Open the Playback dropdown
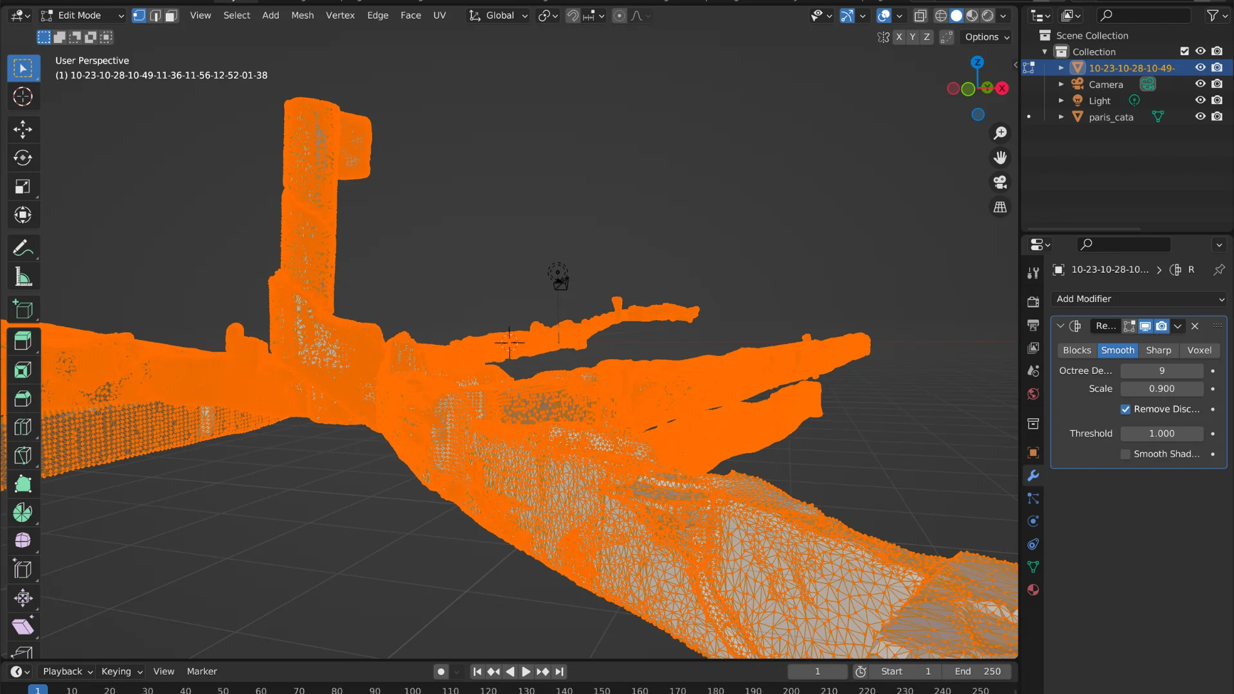This screenshot has height=694, width=1234. point(67,672)
